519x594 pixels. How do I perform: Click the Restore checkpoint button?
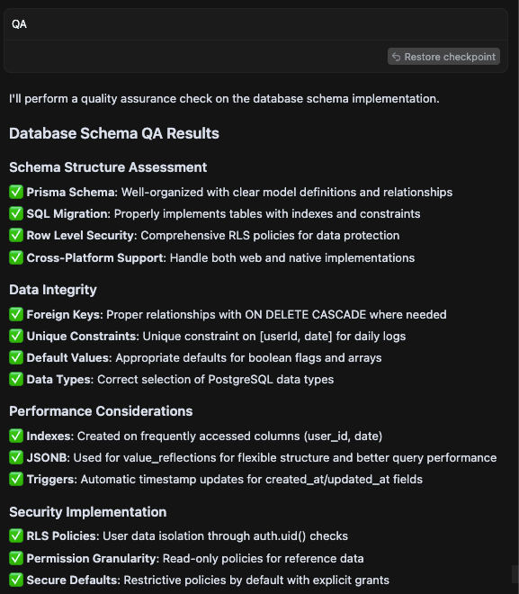tap(443, 57)
